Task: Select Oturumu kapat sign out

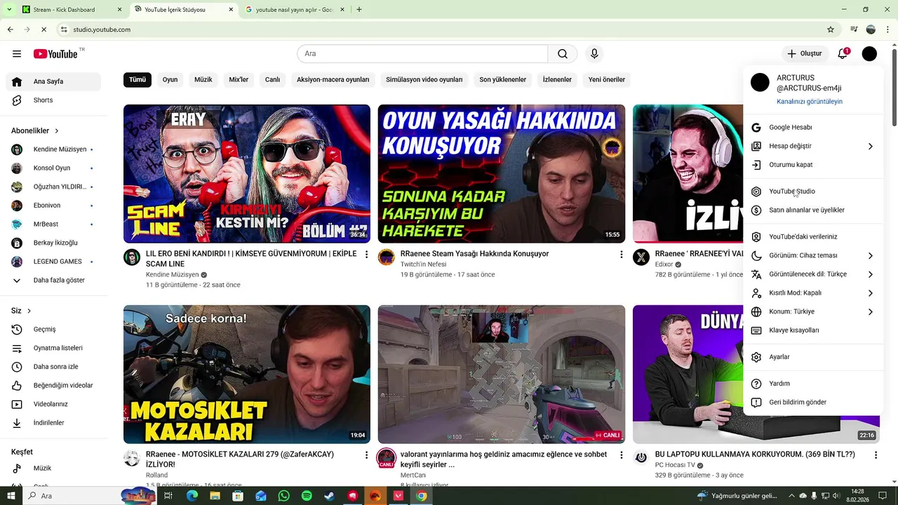Action: (813, 165)
